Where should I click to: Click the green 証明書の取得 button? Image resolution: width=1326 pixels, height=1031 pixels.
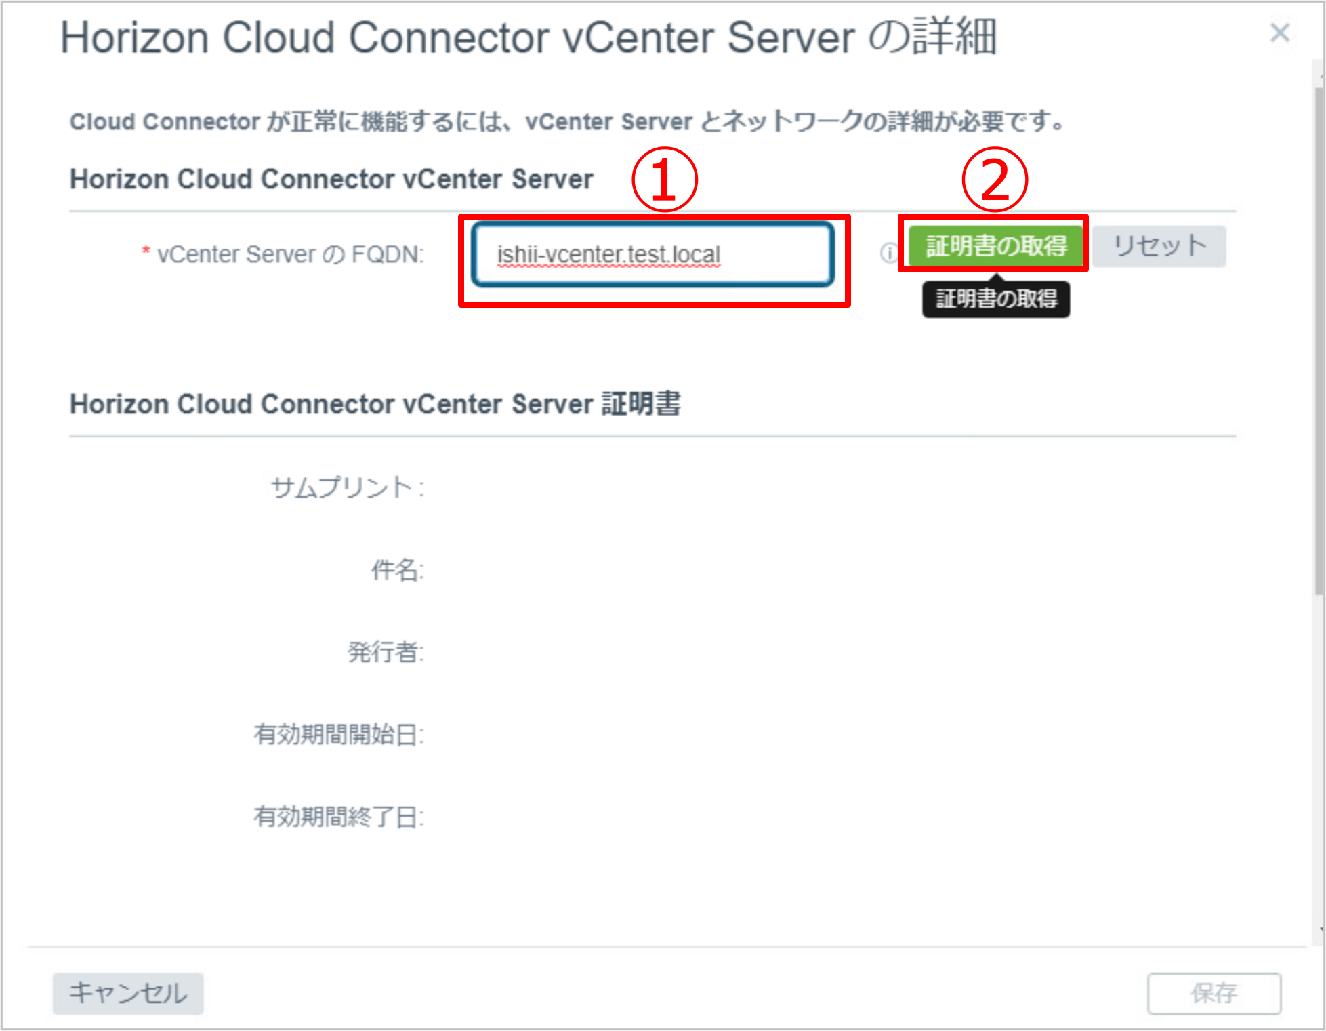click(x=995, y=245)
